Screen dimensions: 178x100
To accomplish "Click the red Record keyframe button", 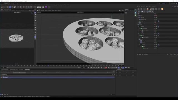I will [106, 68].
